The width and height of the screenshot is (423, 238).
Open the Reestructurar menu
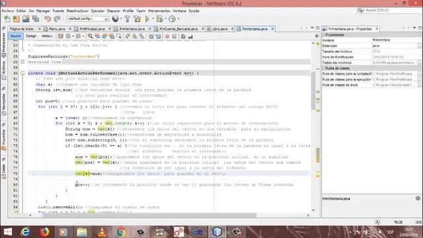(x=77, y=11)
